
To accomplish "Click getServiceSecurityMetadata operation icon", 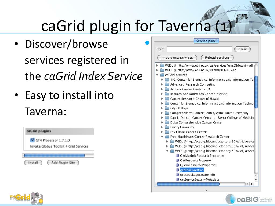I will 177,179.
